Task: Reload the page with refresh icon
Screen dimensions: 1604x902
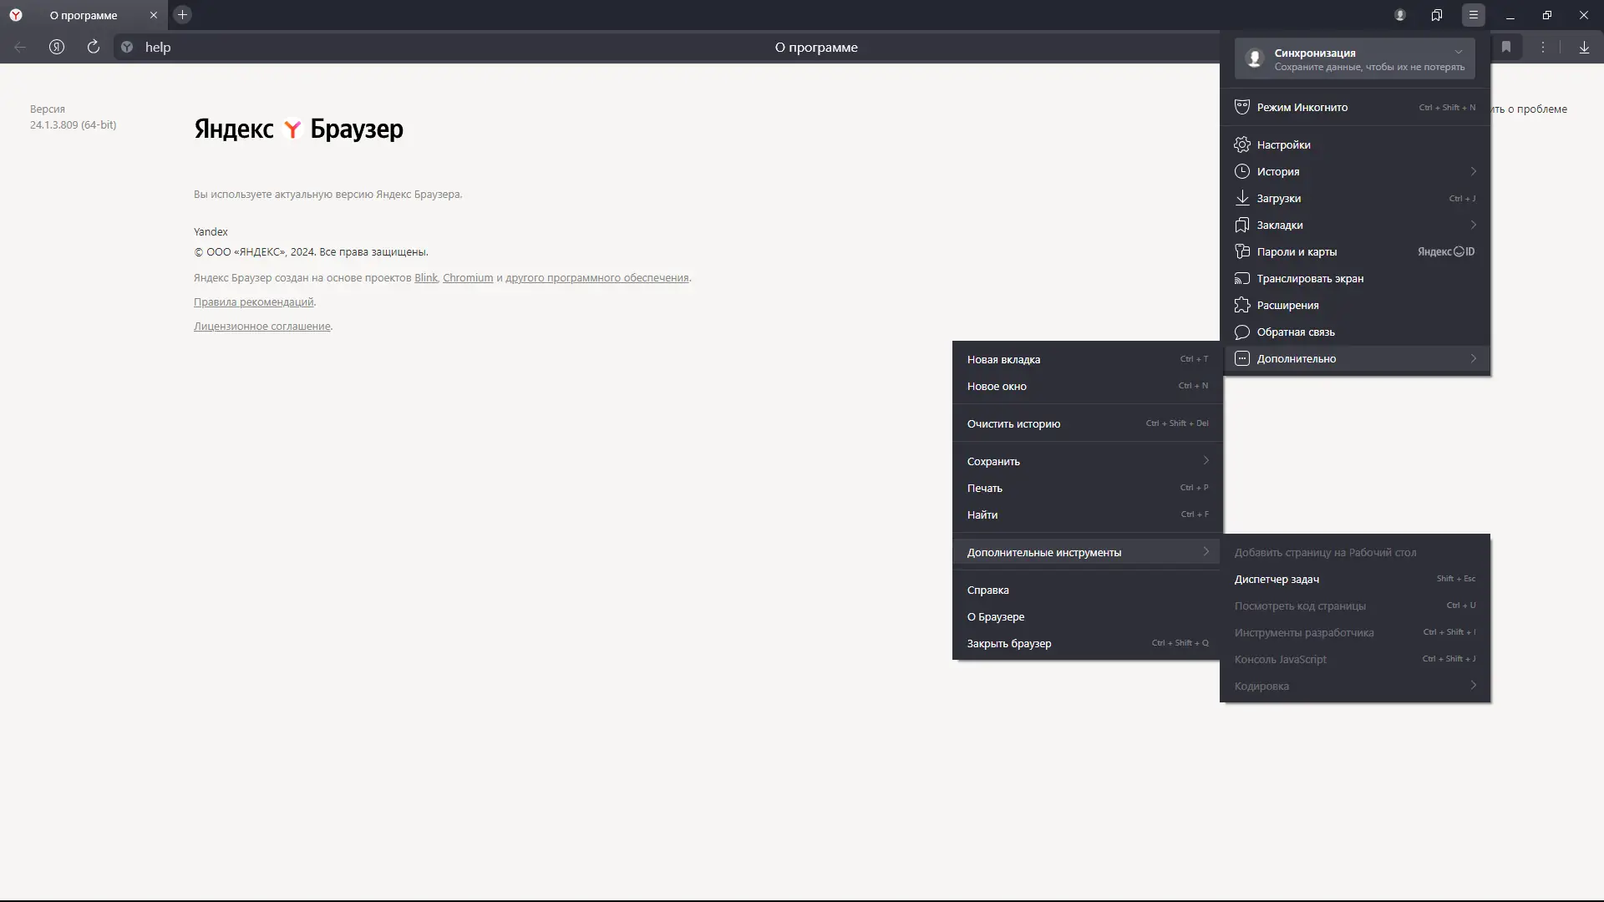Action: (x=94, y=47)
